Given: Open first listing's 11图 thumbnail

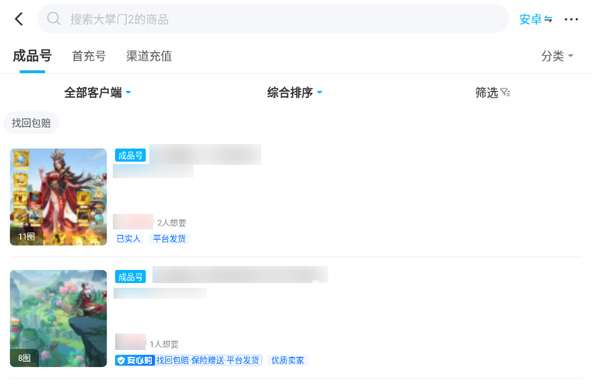Looking at the screenshot, I should pyautogui.click(x=58, y=197).
